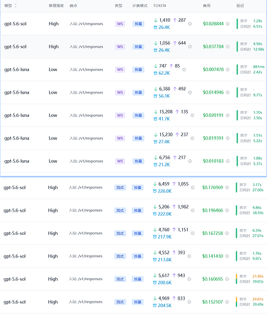Click the cached token value 204.5K
The image size is (267, 314).
pos(165,306)
